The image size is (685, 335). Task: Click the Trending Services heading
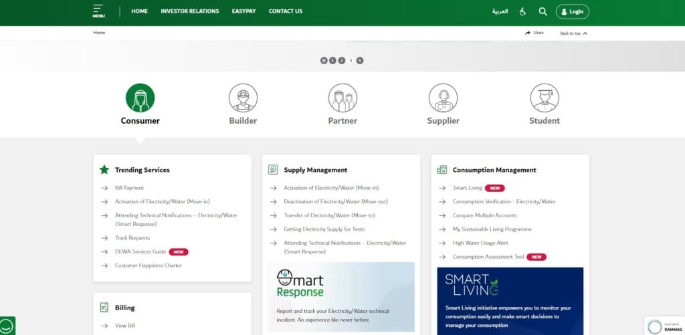[142, 170]
